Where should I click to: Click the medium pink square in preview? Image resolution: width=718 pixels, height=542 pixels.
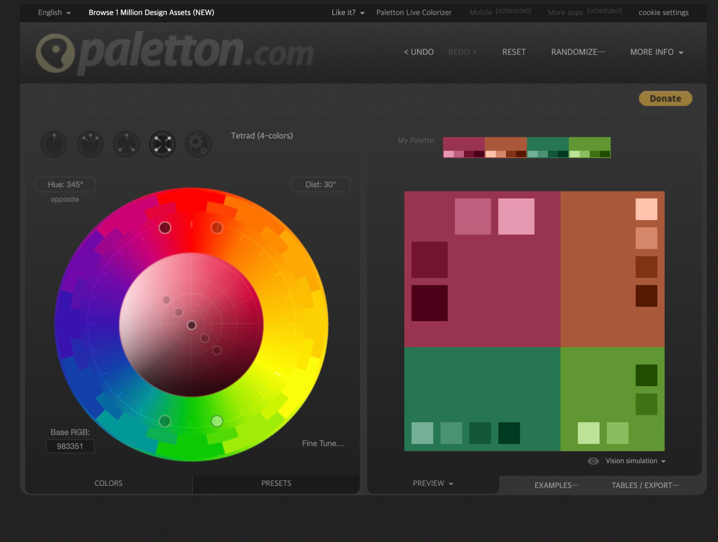pos(473,216)
